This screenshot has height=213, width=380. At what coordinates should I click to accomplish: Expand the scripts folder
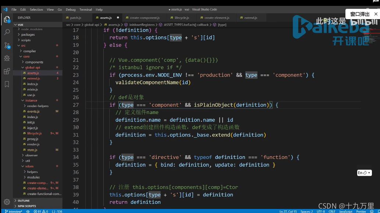(38, 40)
